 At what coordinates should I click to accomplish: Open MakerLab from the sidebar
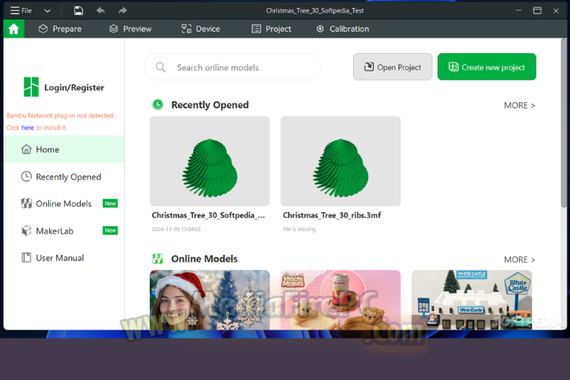(x=64, y=231)
